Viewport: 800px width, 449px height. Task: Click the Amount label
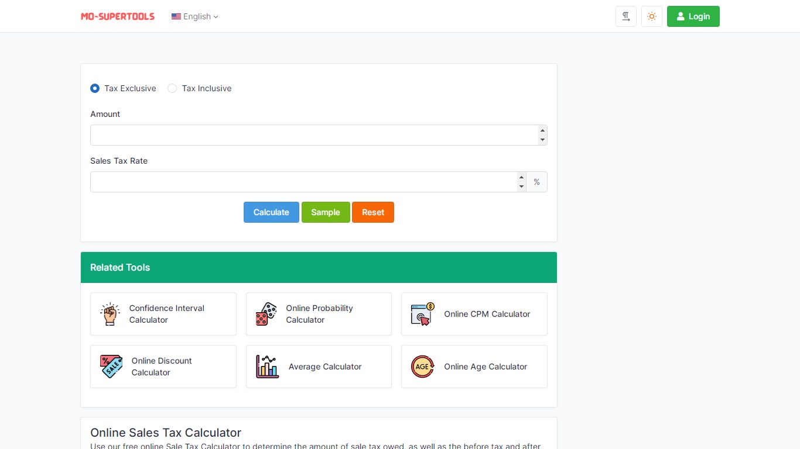105,114
